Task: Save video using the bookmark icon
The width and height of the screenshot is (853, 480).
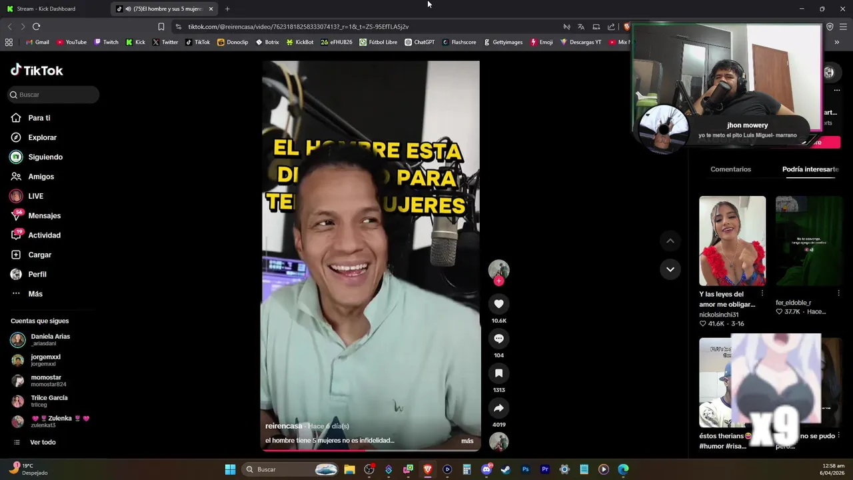Action: tap(498, 373)
